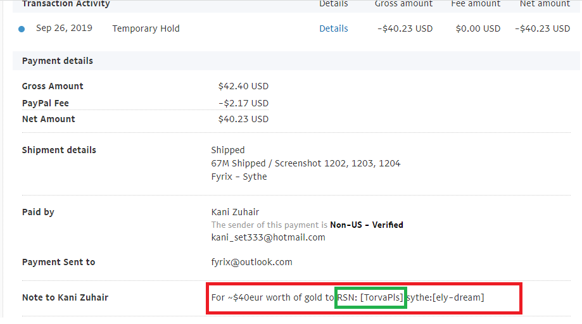The width and height of the screenshot is (582, 324).
Task: Select the $40.23 USD net amount value
Action: pyautogui.click(x=243, y=119)
